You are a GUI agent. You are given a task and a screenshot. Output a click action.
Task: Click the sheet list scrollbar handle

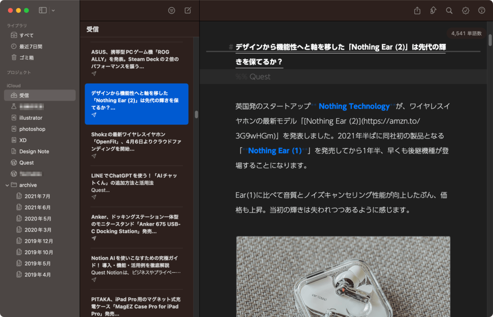point(197,114)
